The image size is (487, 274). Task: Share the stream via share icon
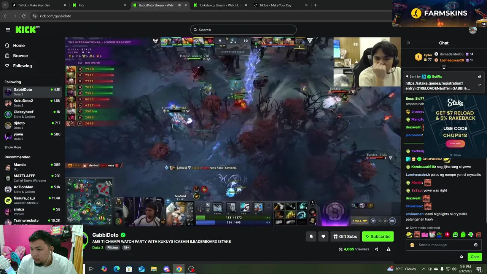point(376,249)
